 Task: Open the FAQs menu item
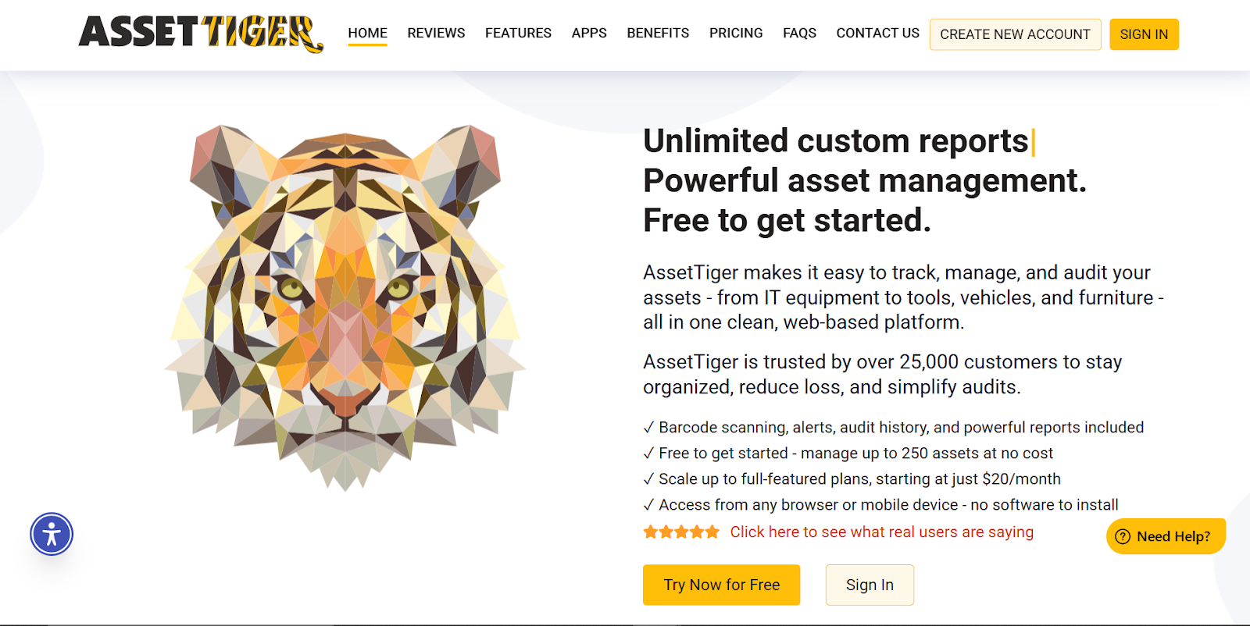(x=799, y=33)
